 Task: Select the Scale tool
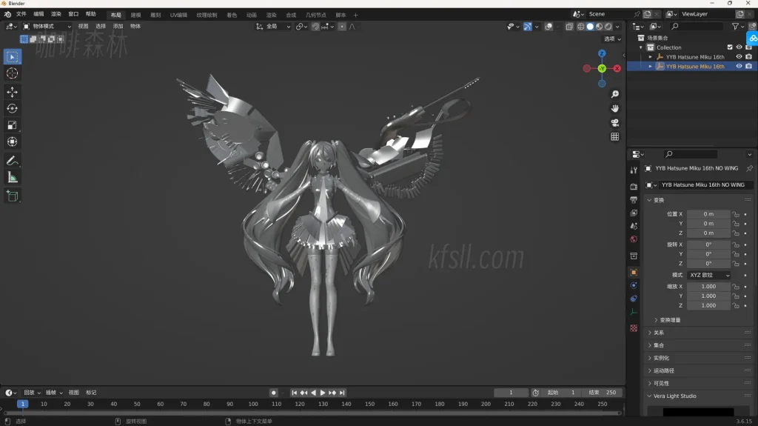coord(13,125)
